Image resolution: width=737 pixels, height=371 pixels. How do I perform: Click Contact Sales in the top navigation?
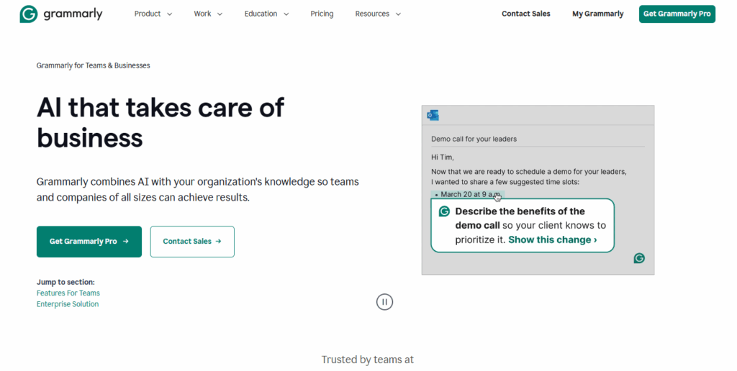coord(526,14)
